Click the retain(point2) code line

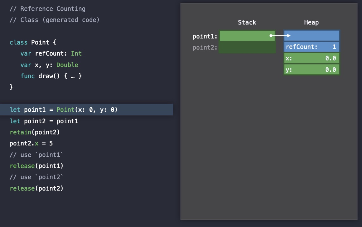pyautogui.click(x=35, y=132)
